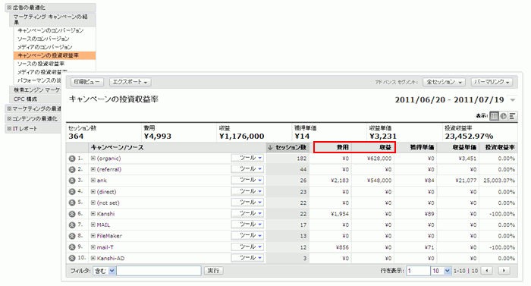Viewport: 531px width, 286px height.
Task: Click round icon beside MAIL row
Action: (x=72, y=225)
